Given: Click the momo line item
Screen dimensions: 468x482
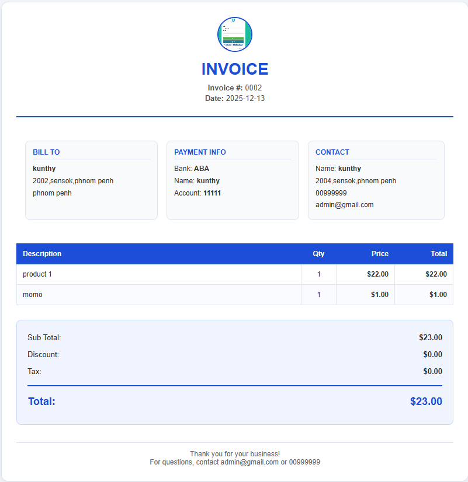Looking at the screenshot, I should click(32, 295).
